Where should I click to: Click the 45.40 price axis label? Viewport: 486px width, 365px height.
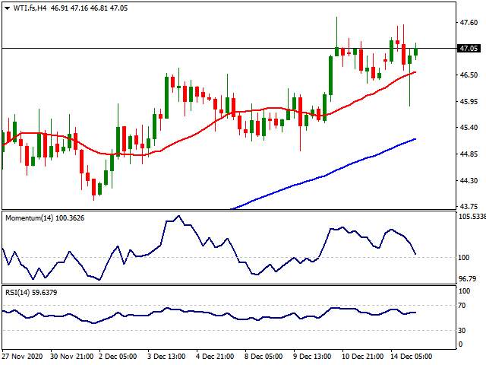pyautogui.click(x=469, y=128)
